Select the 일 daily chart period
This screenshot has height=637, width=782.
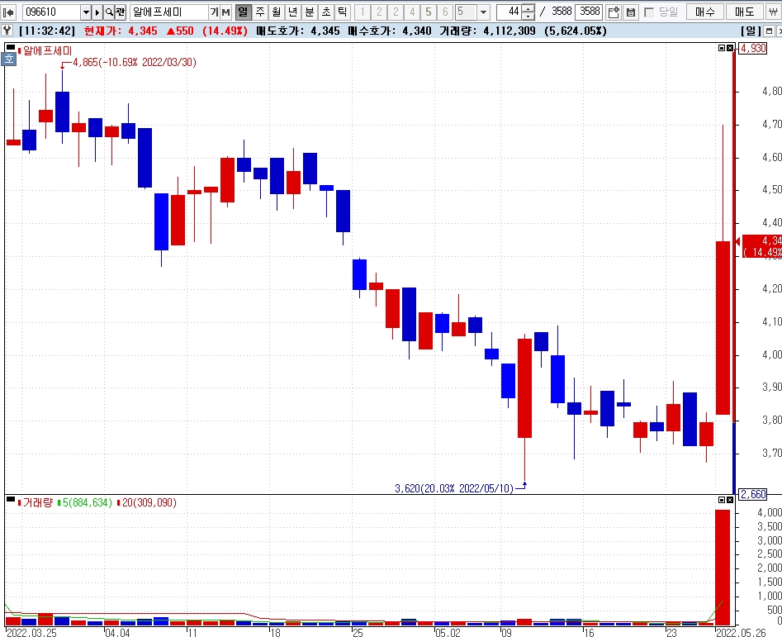pos(243,12)
